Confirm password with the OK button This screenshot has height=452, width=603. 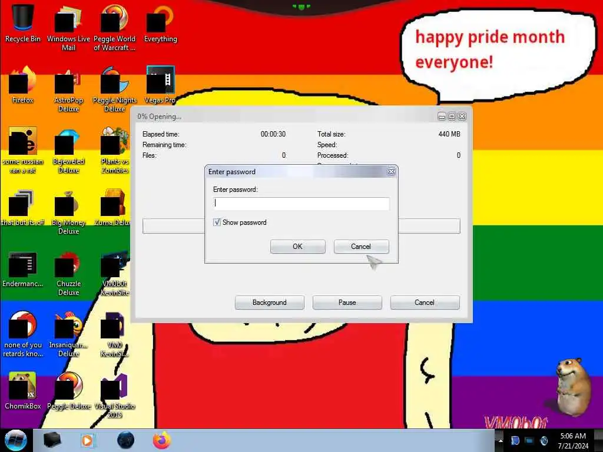tap(297, 247)
